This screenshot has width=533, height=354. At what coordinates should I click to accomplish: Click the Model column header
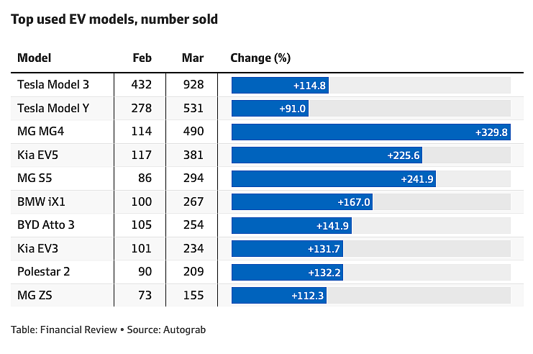(x=34, y=58)
